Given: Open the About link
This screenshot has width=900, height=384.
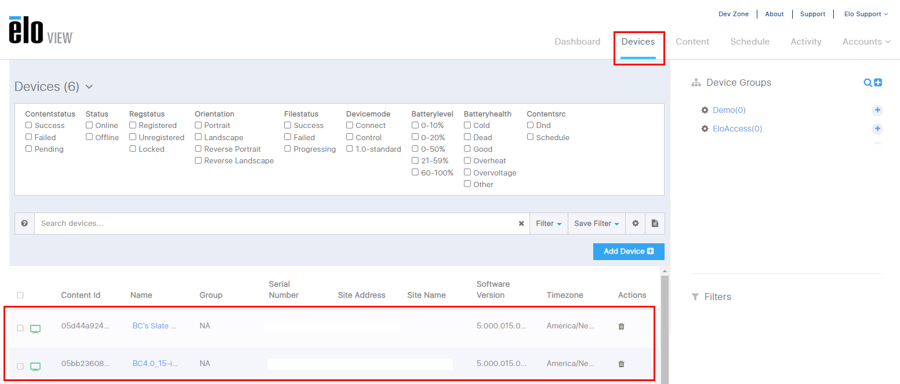Looking at the screenshot, I should click(x=774, y=14).
